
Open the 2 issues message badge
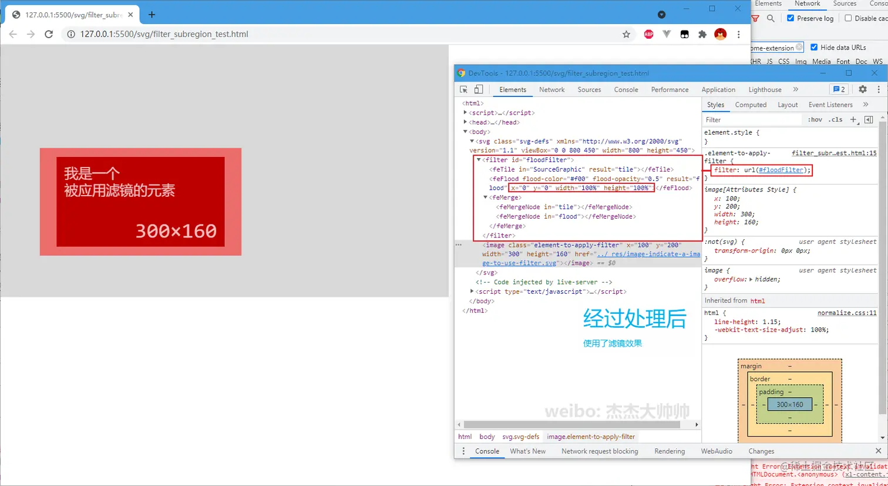click(x=839, y=89)
